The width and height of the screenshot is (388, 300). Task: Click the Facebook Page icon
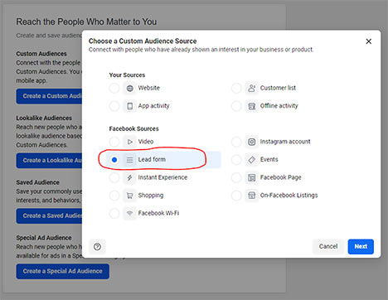tap(251, 177)
